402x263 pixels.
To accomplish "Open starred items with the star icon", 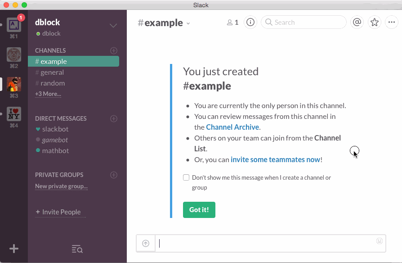I will point(374,23).
